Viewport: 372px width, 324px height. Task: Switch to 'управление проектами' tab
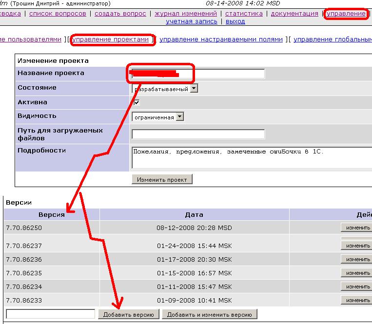[x=110, y=39]
